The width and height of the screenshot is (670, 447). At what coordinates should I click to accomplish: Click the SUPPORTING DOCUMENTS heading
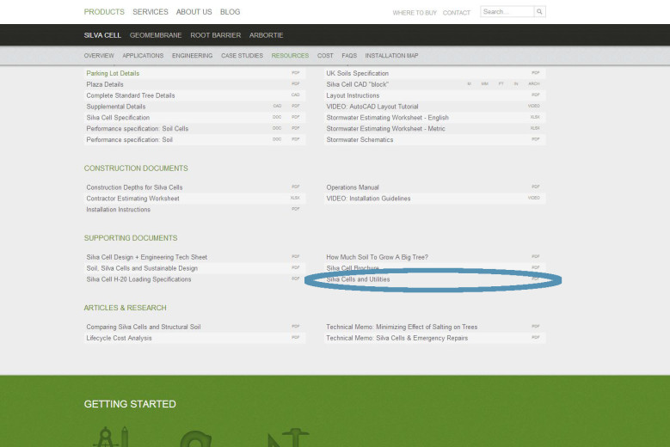point(131,238)
